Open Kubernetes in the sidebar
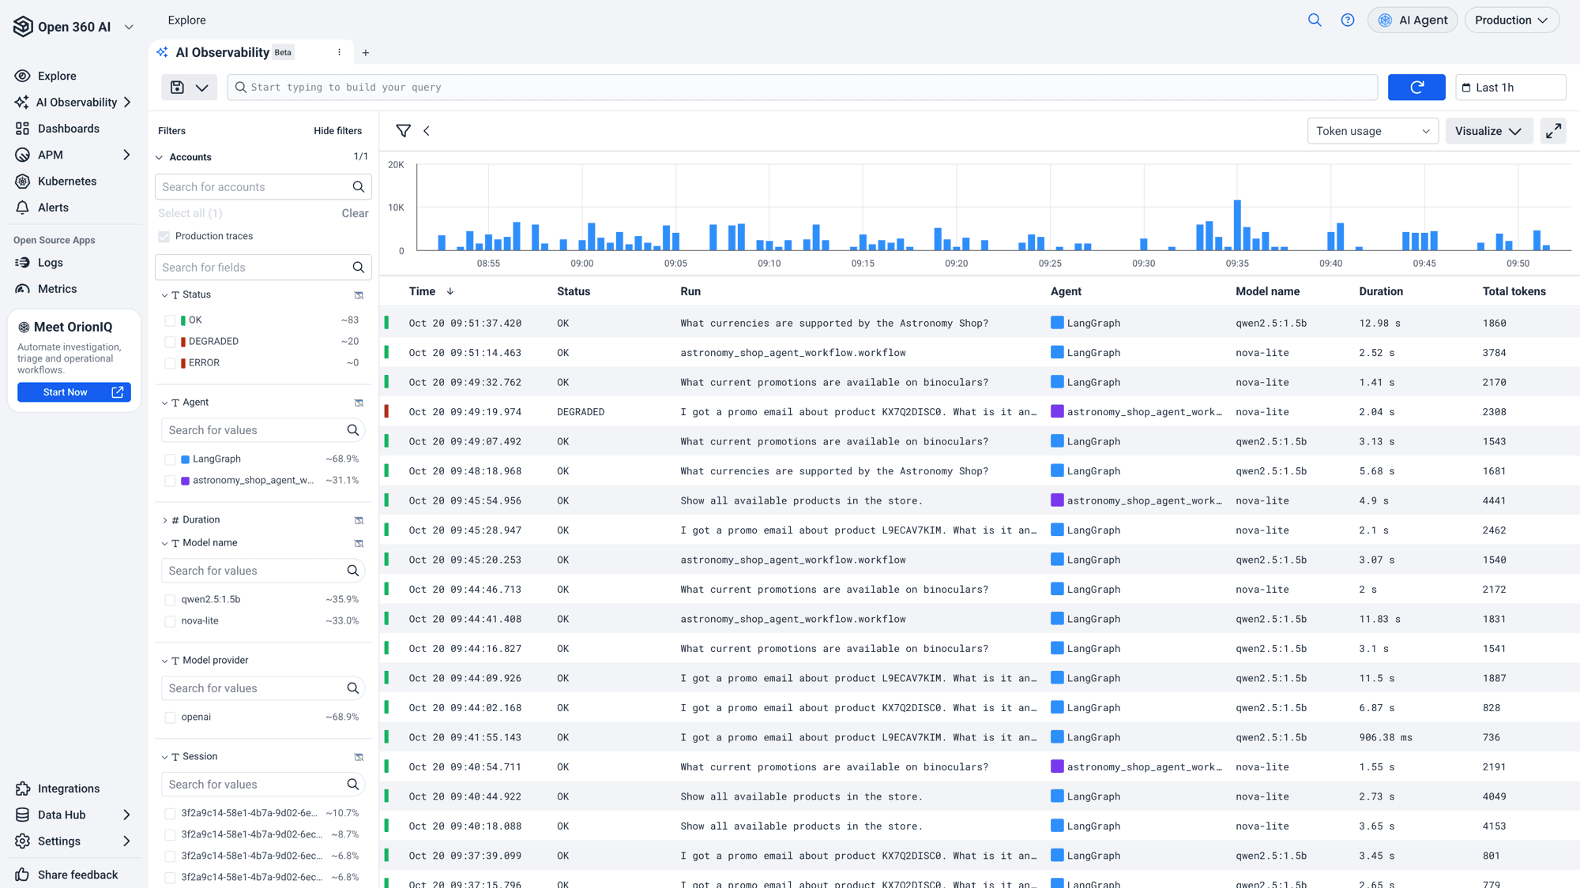Screen dimensions: 1580x888 pyautogui.click(x=67, y=182)
